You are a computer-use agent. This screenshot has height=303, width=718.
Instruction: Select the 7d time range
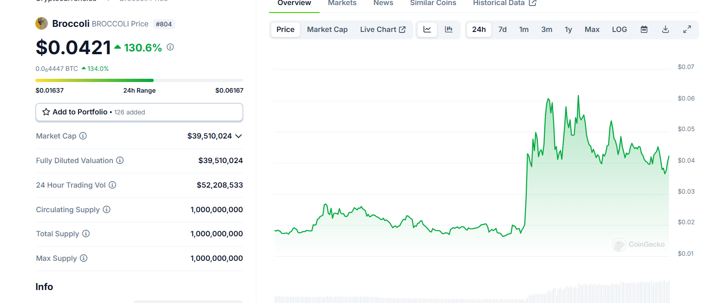[503, 29]
